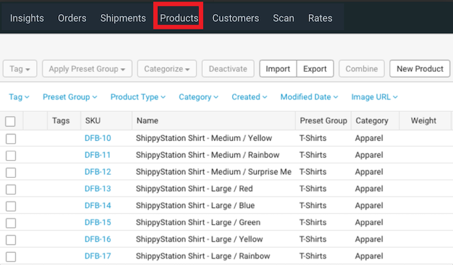This screenshot has width=453, height=265.
Task: Open the Products tab
Action: point(179,18)
